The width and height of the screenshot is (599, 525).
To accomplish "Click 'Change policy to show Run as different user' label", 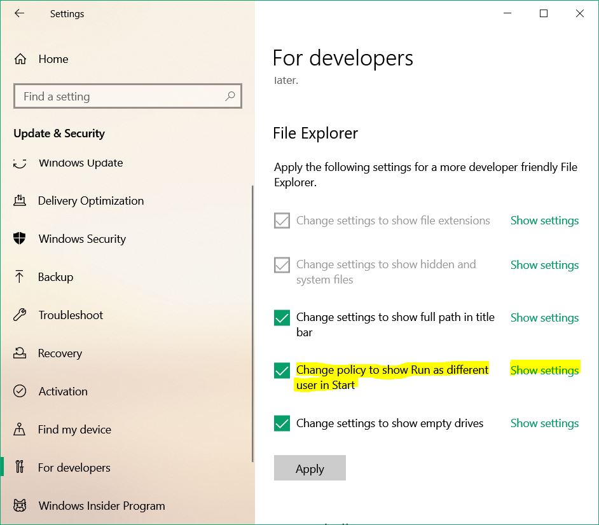I will 392,378.
